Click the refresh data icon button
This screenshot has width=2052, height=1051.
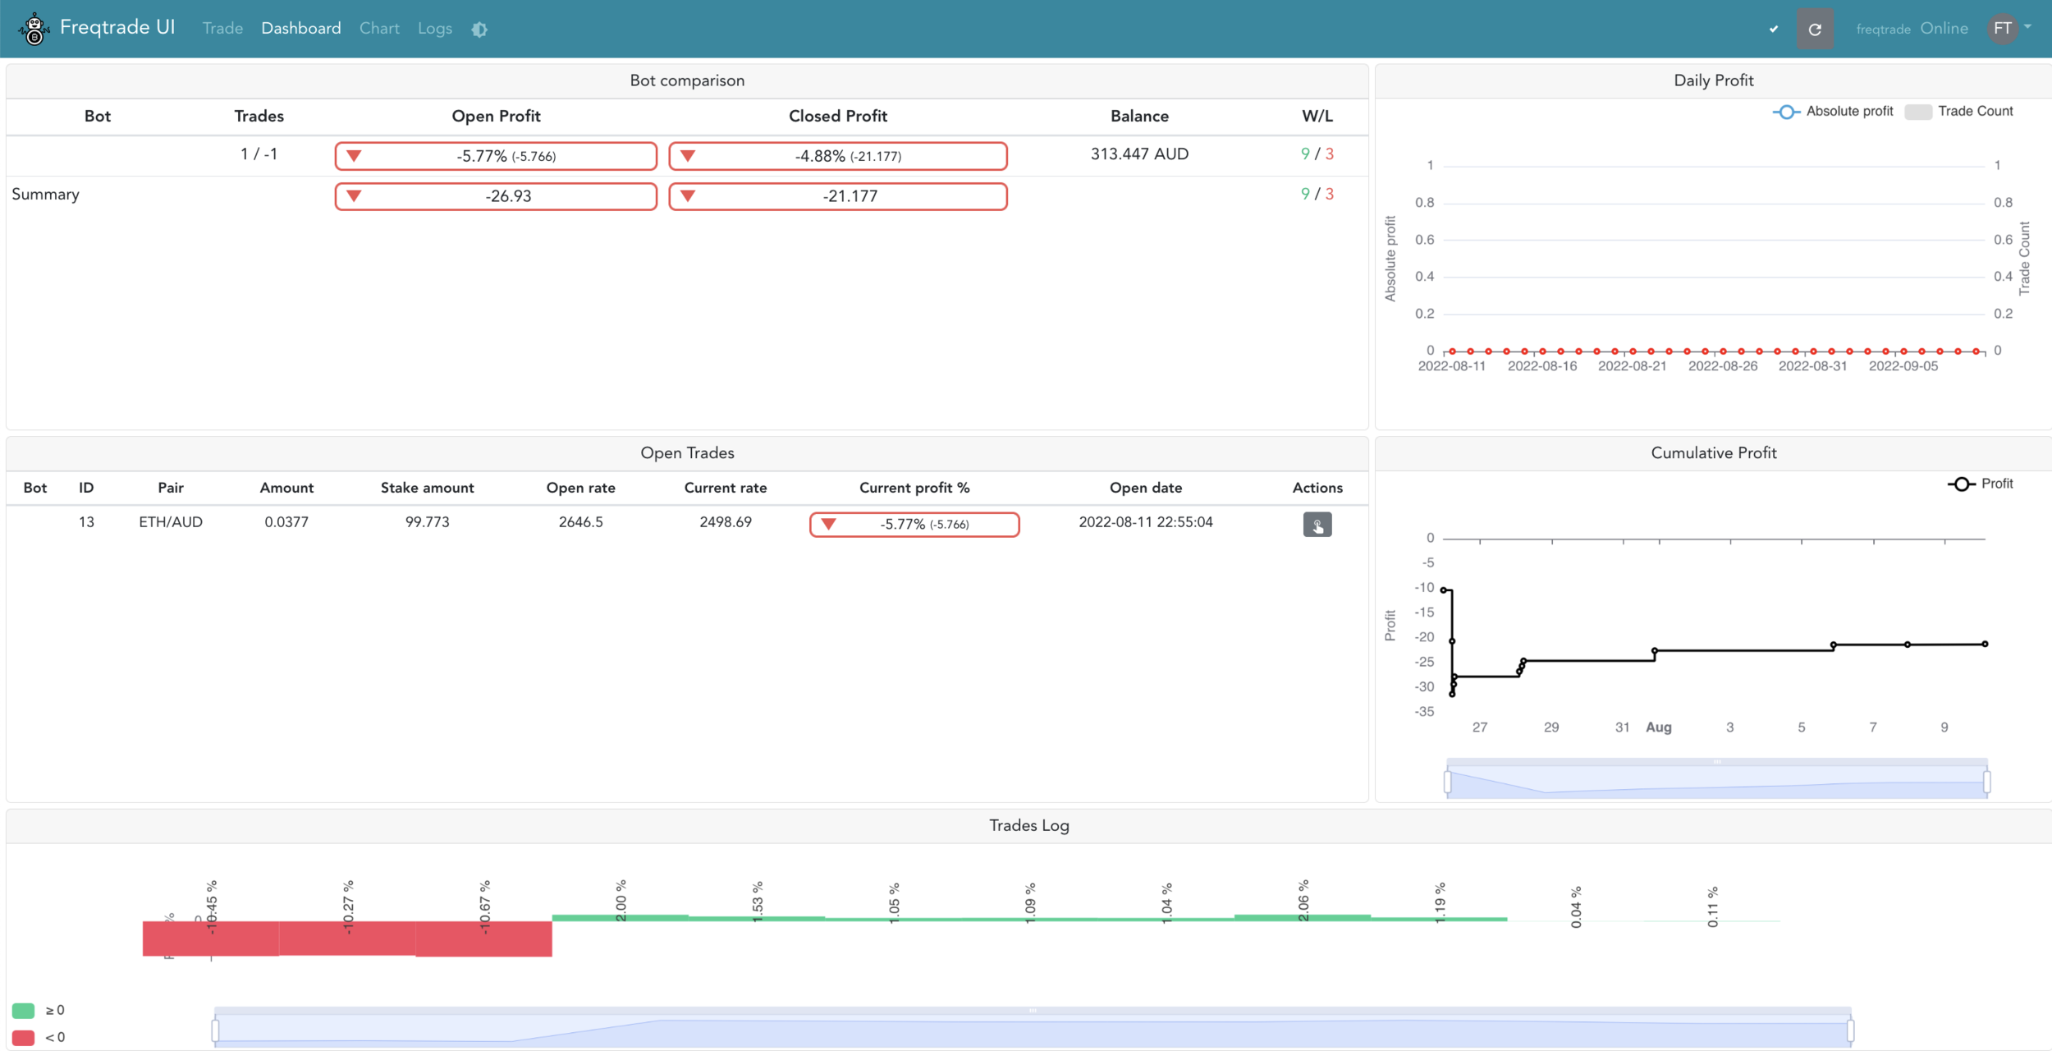(x=1815, y=30)
